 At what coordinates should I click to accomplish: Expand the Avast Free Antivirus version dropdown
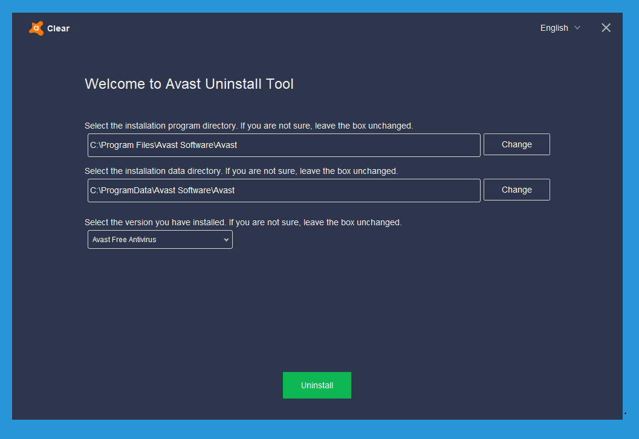pyautogui.click(x=160, y=240)
